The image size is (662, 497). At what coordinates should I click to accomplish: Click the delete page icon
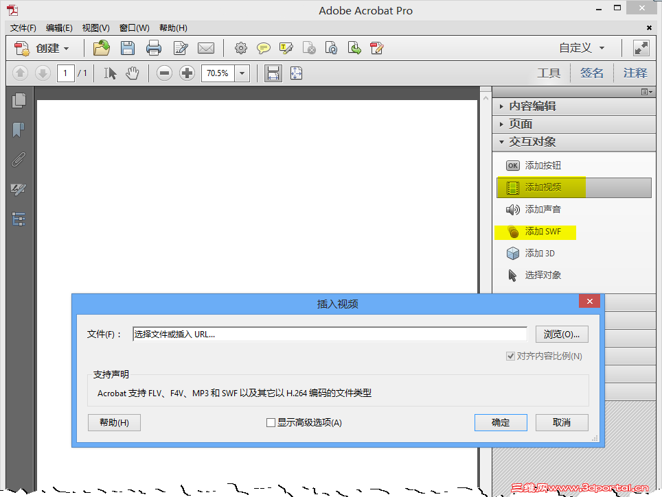(309, 48)
